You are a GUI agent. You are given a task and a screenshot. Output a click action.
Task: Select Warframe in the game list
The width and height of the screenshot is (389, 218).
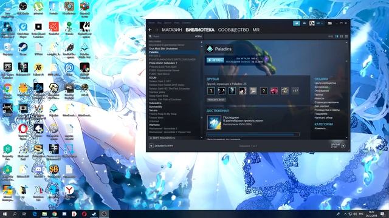154,125
